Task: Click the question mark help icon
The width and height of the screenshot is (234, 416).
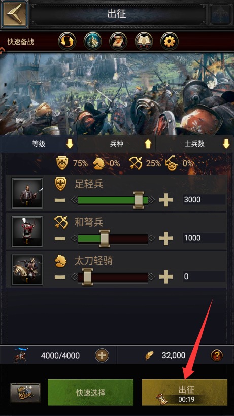Action: [x=217, y=355]
